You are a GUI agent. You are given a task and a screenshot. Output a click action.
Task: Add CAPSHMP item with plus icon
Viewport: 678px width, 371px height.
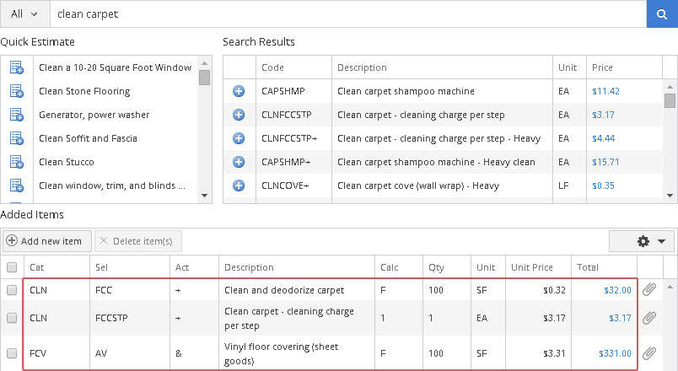[x=239, y=91]
